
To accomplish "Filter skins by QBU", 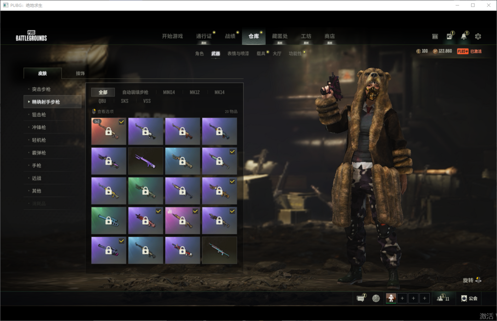I will click(x=102, y=101).
